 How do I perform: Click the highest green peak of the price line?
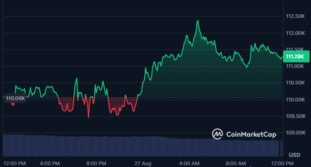coord(198,21)
